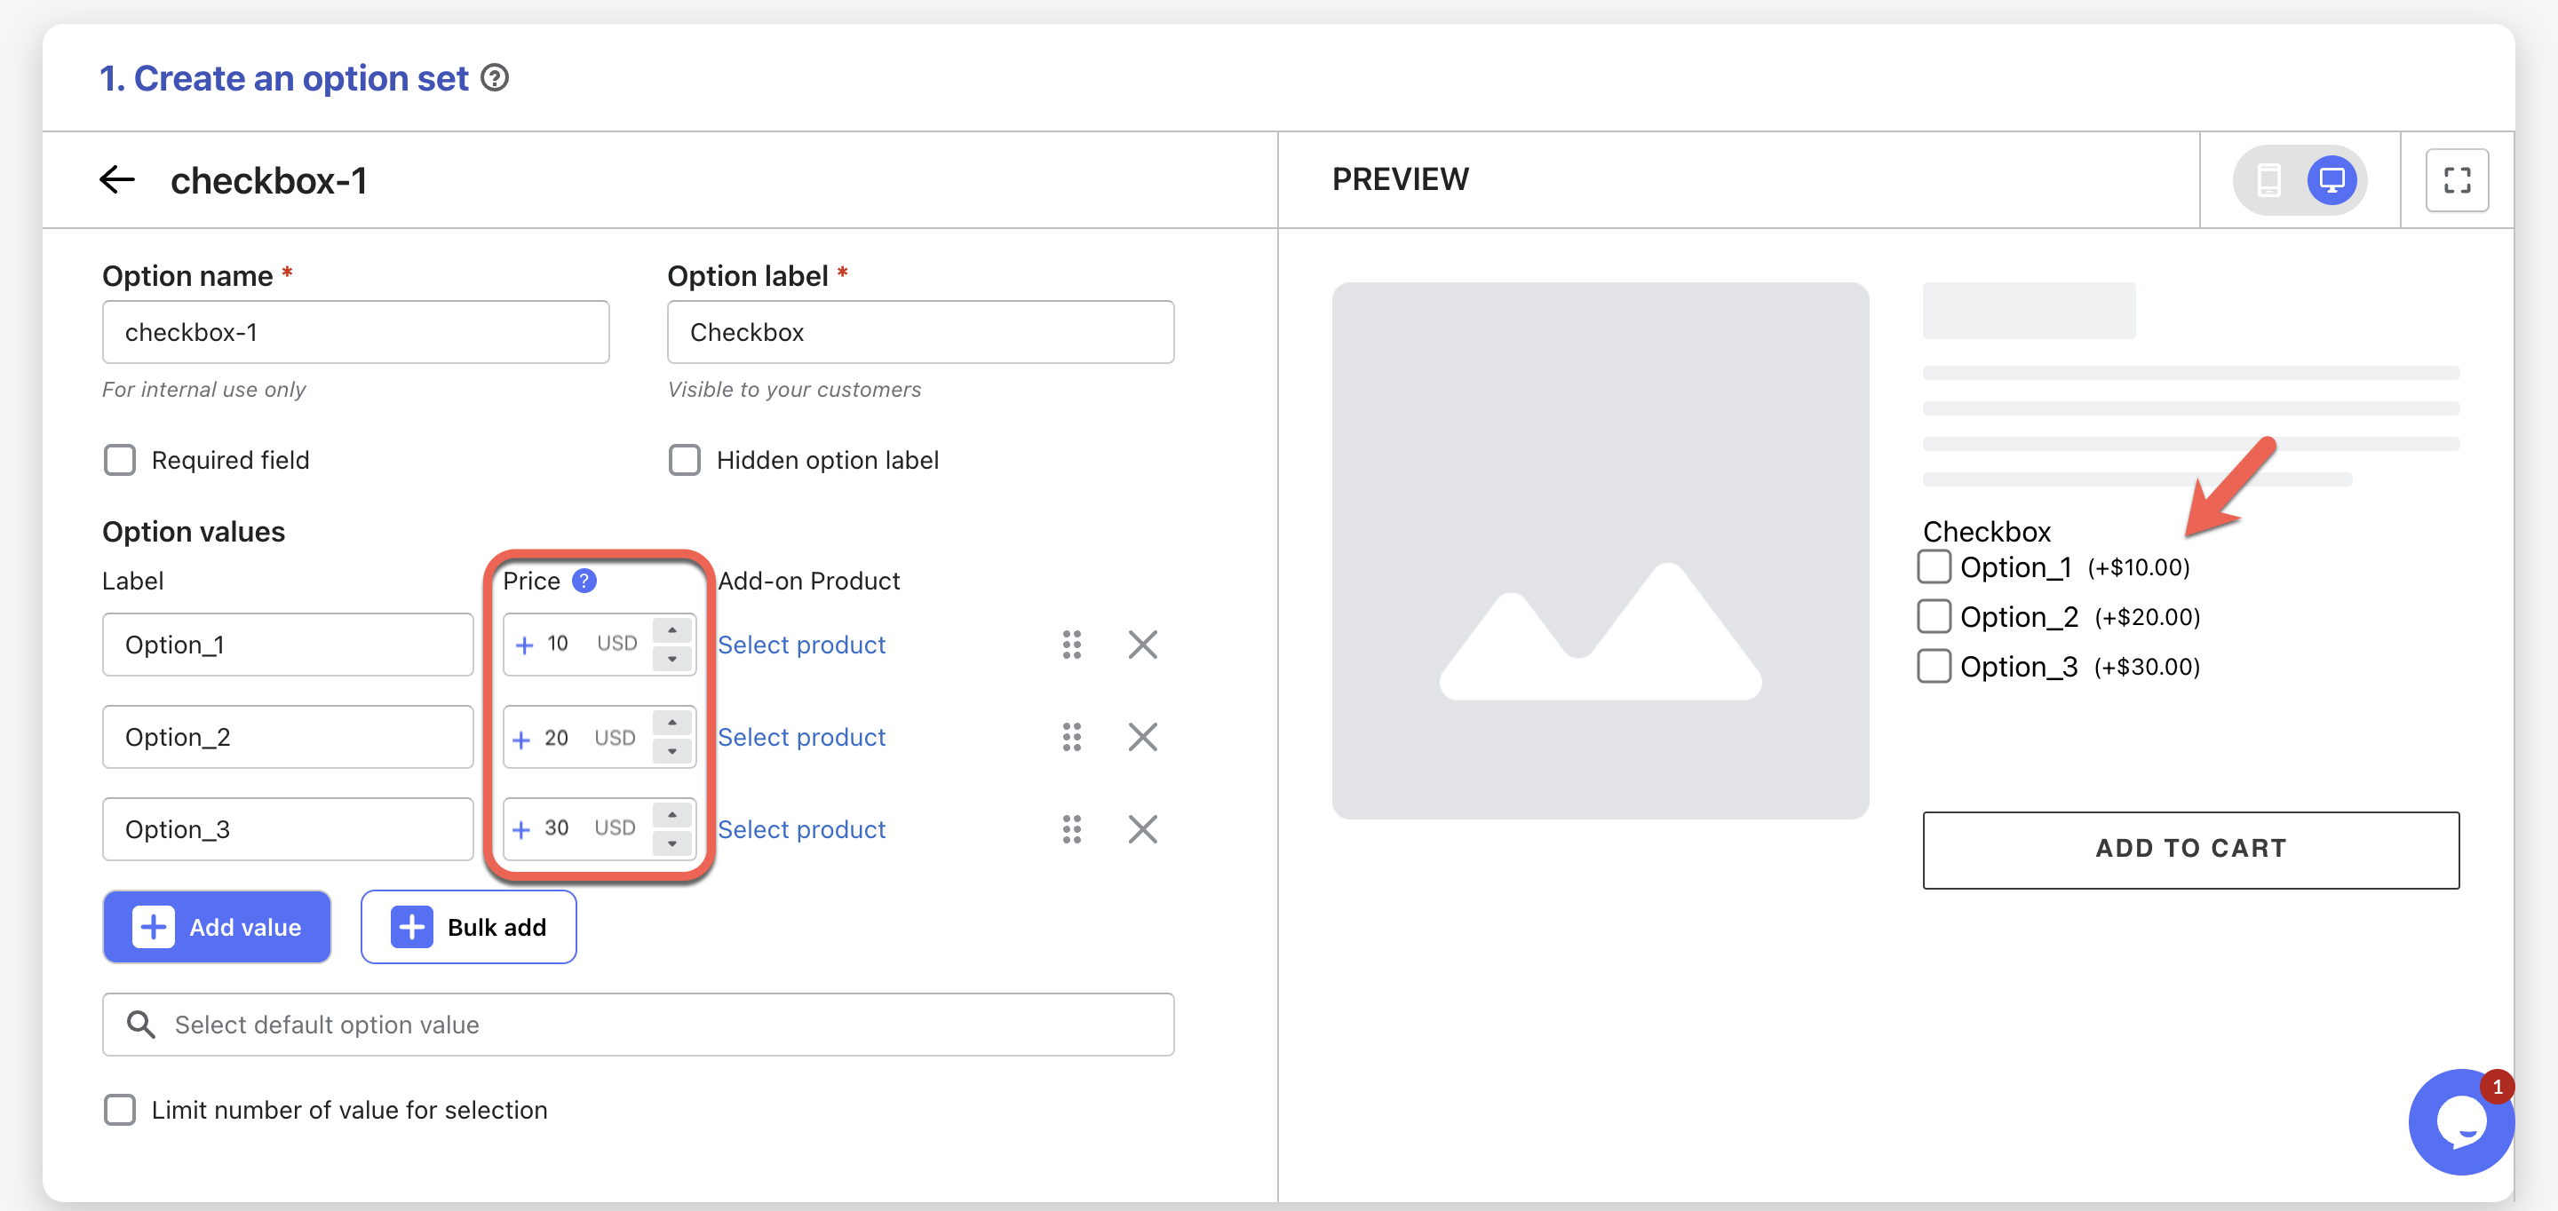Viewport: 2558px width, 1211px height.
Task: Check Limit number of value for selection
Action: point(120,1109)
